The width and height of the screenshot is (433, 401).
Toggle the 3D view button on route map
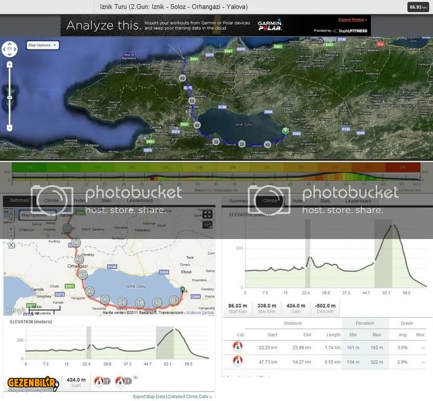click(x=207, y=225)
